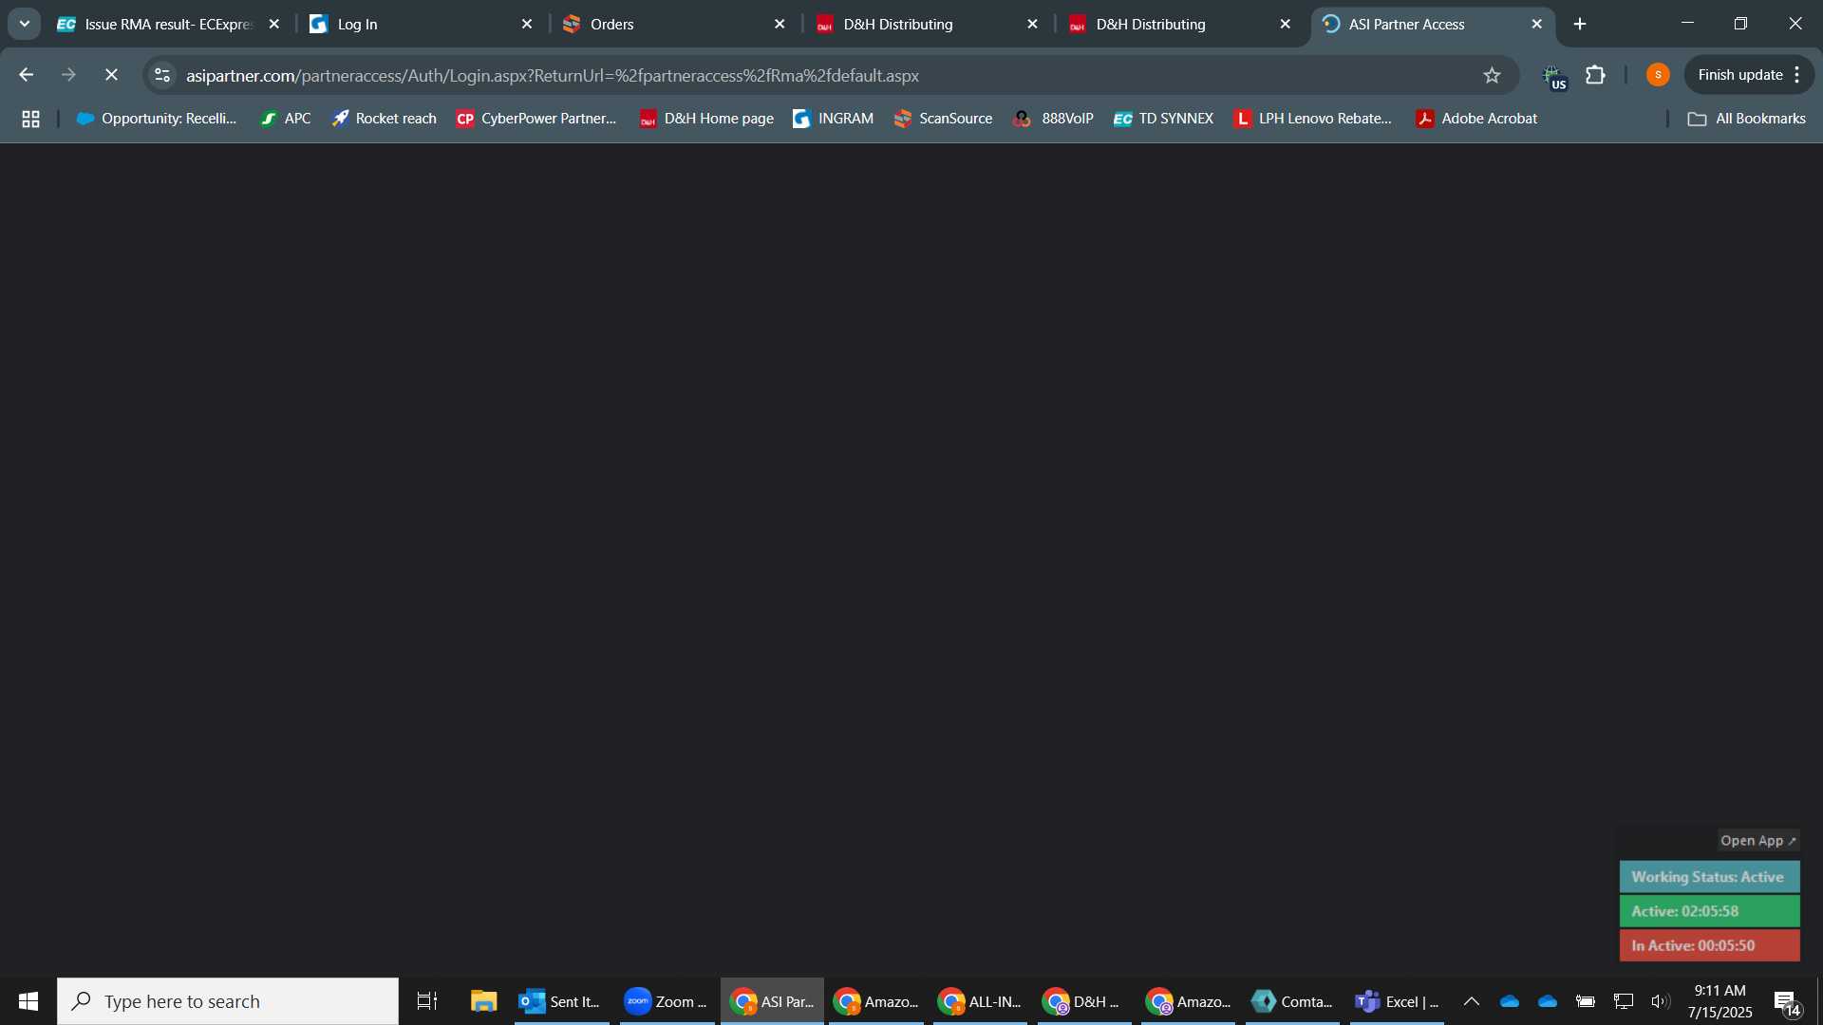Open the first OneDrive tray icon
Viewport: 1823px width, 1025px height.
click(1510, 1001)
